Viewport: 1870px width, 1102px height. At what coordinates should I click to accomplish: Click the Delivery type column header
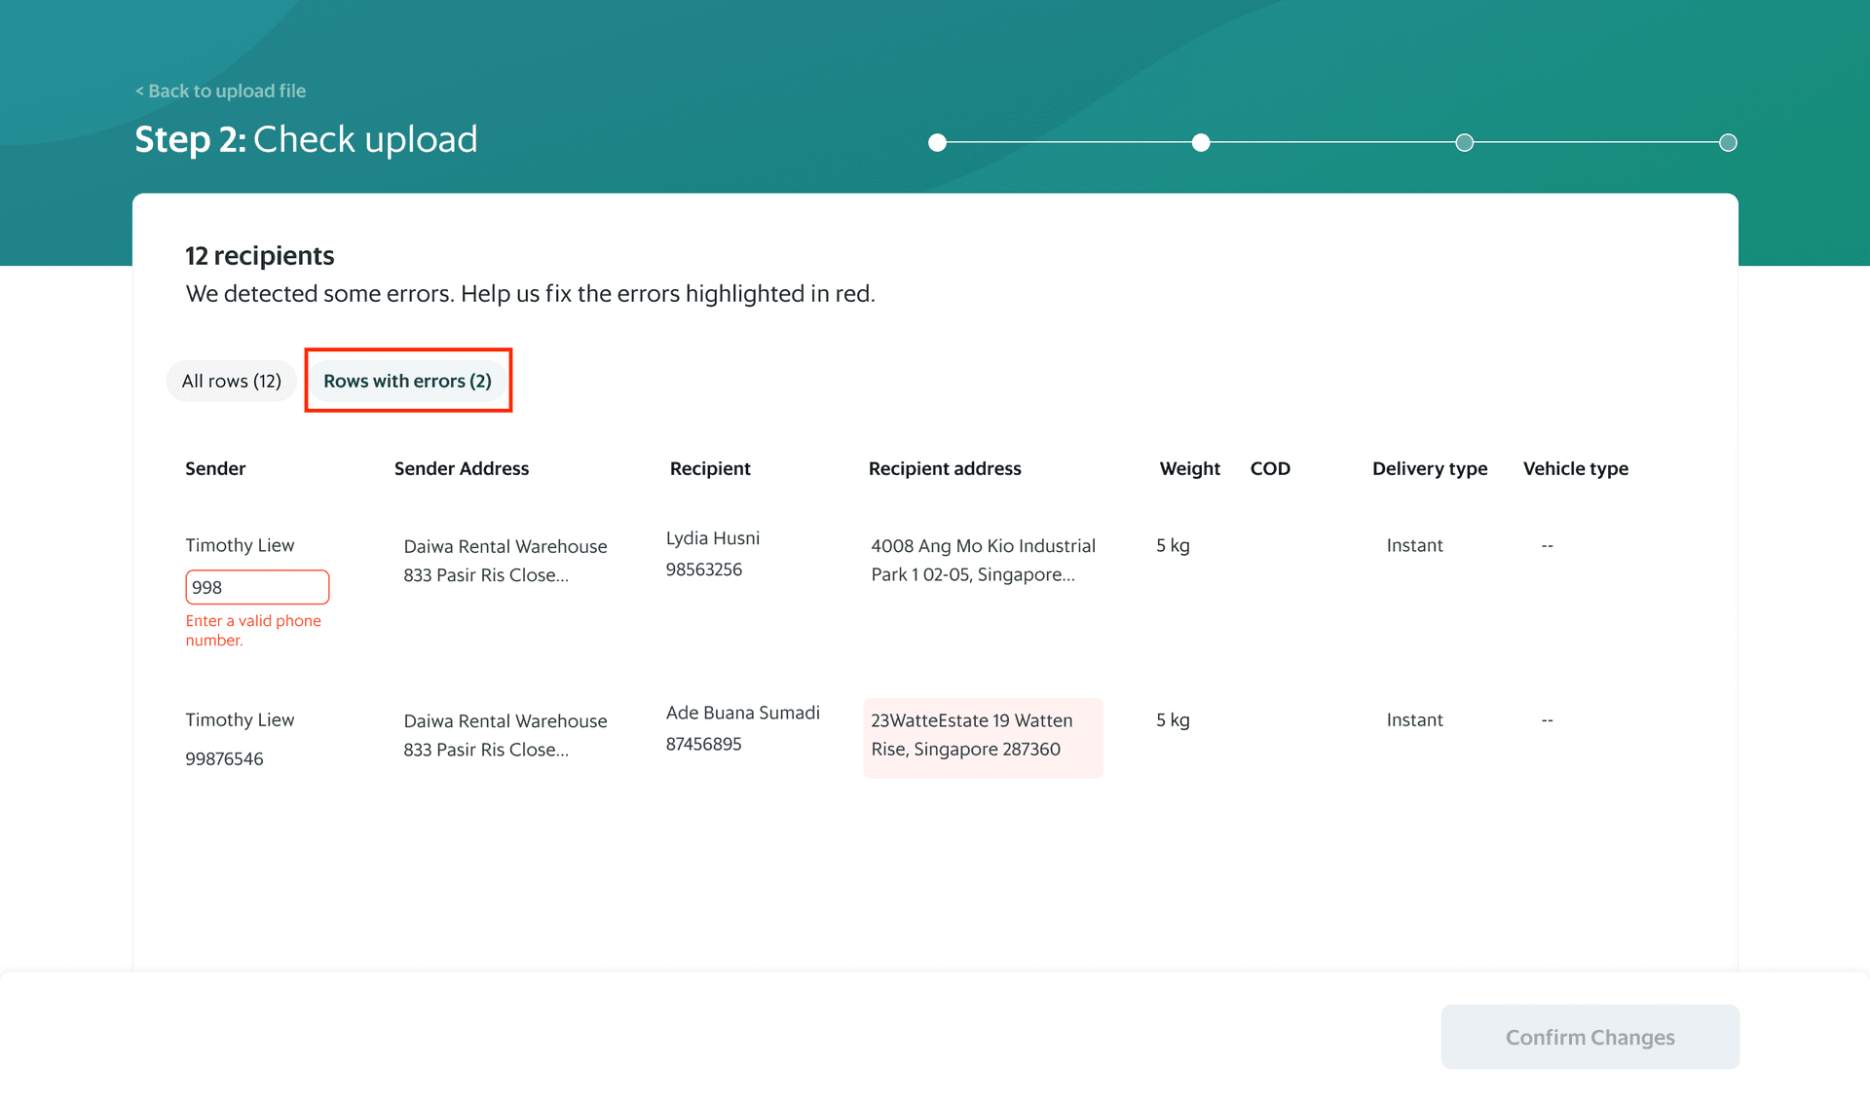coord(1430,468)
